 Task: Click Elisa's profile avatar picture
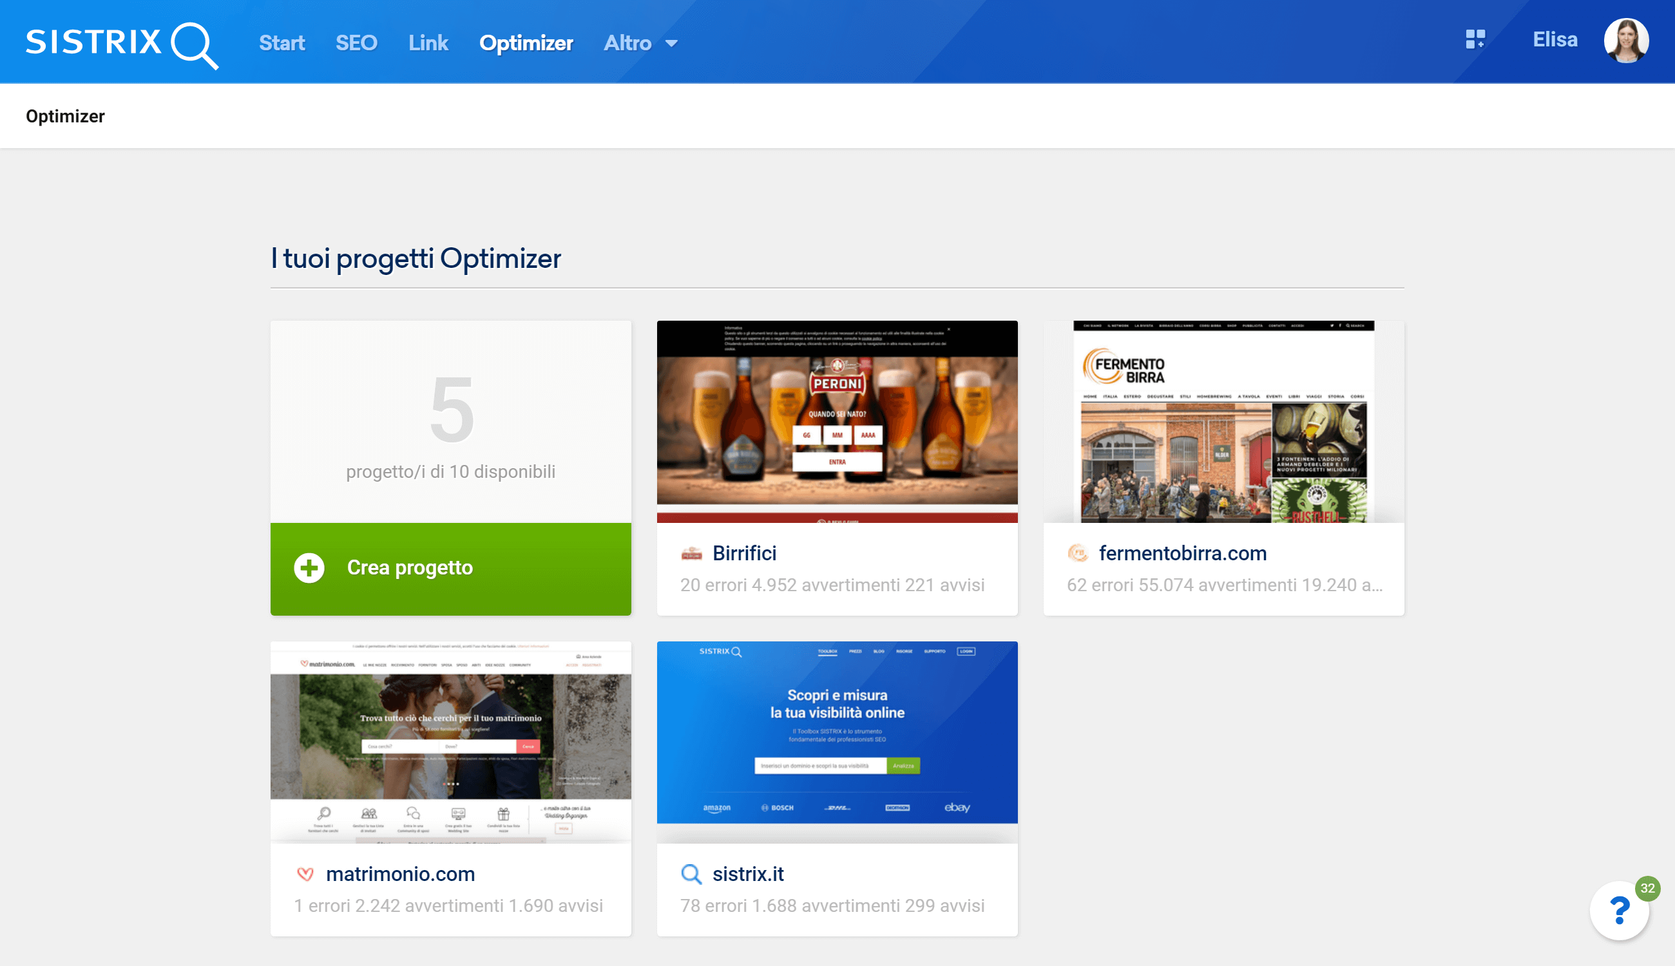1625,41
